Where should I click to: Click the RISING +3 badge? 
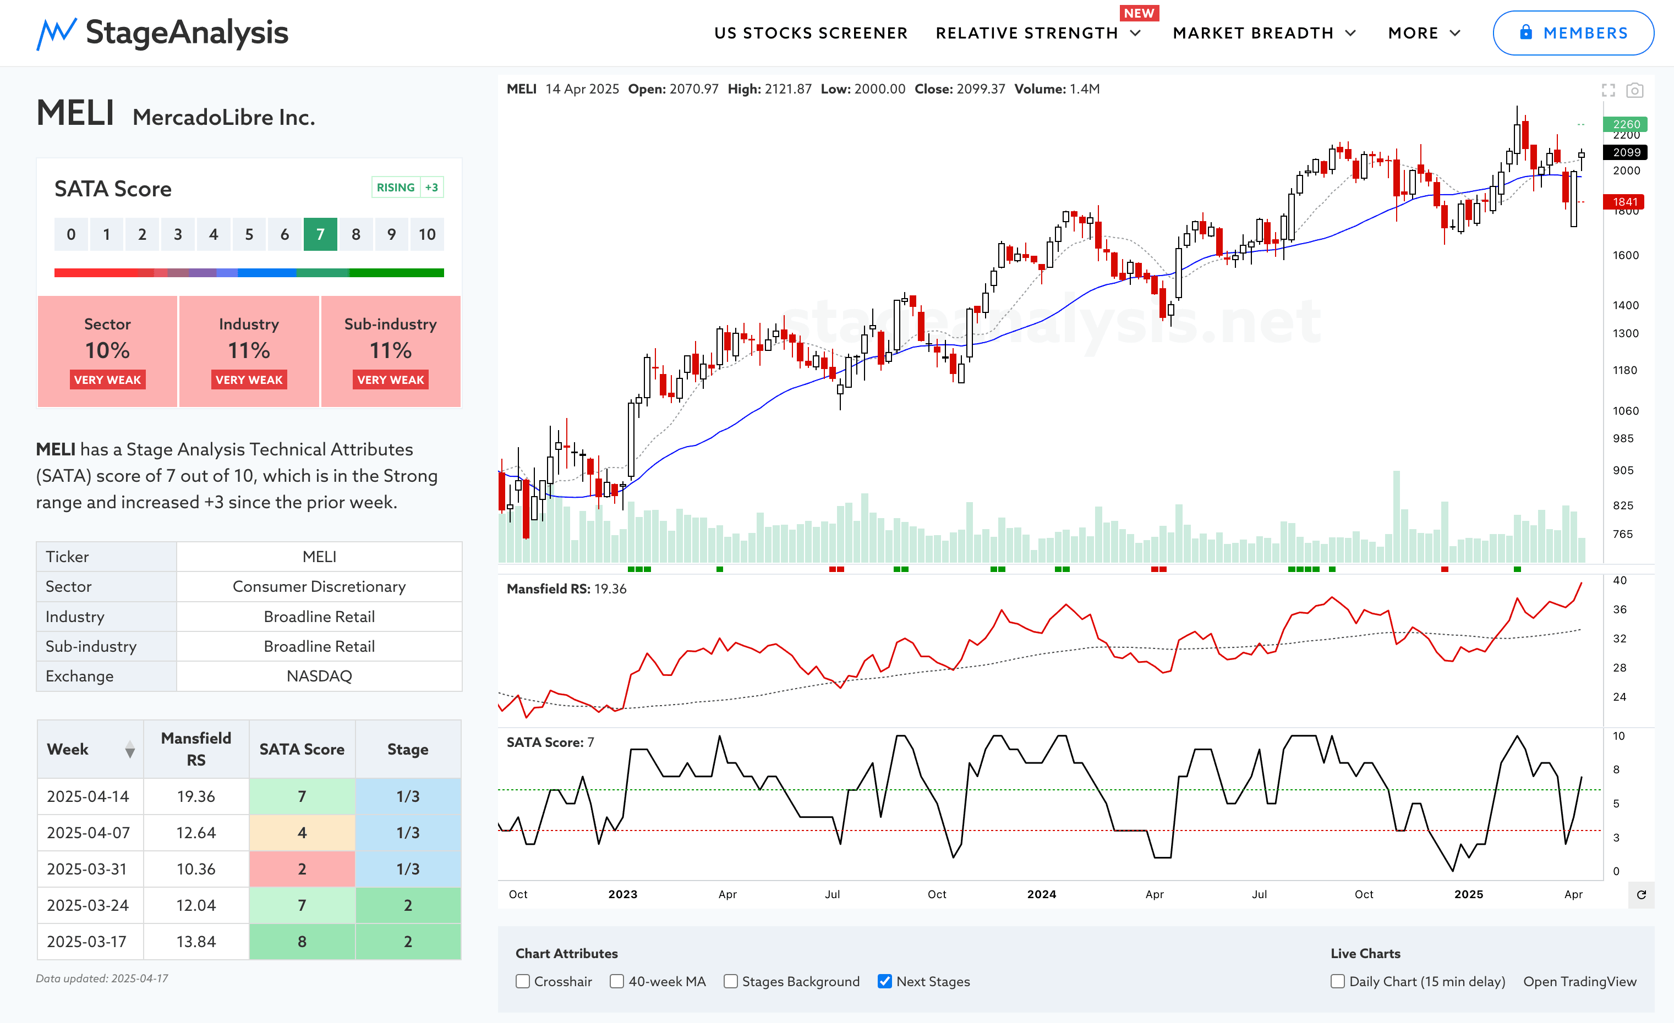pyautogui.click(x=408, y=188)
